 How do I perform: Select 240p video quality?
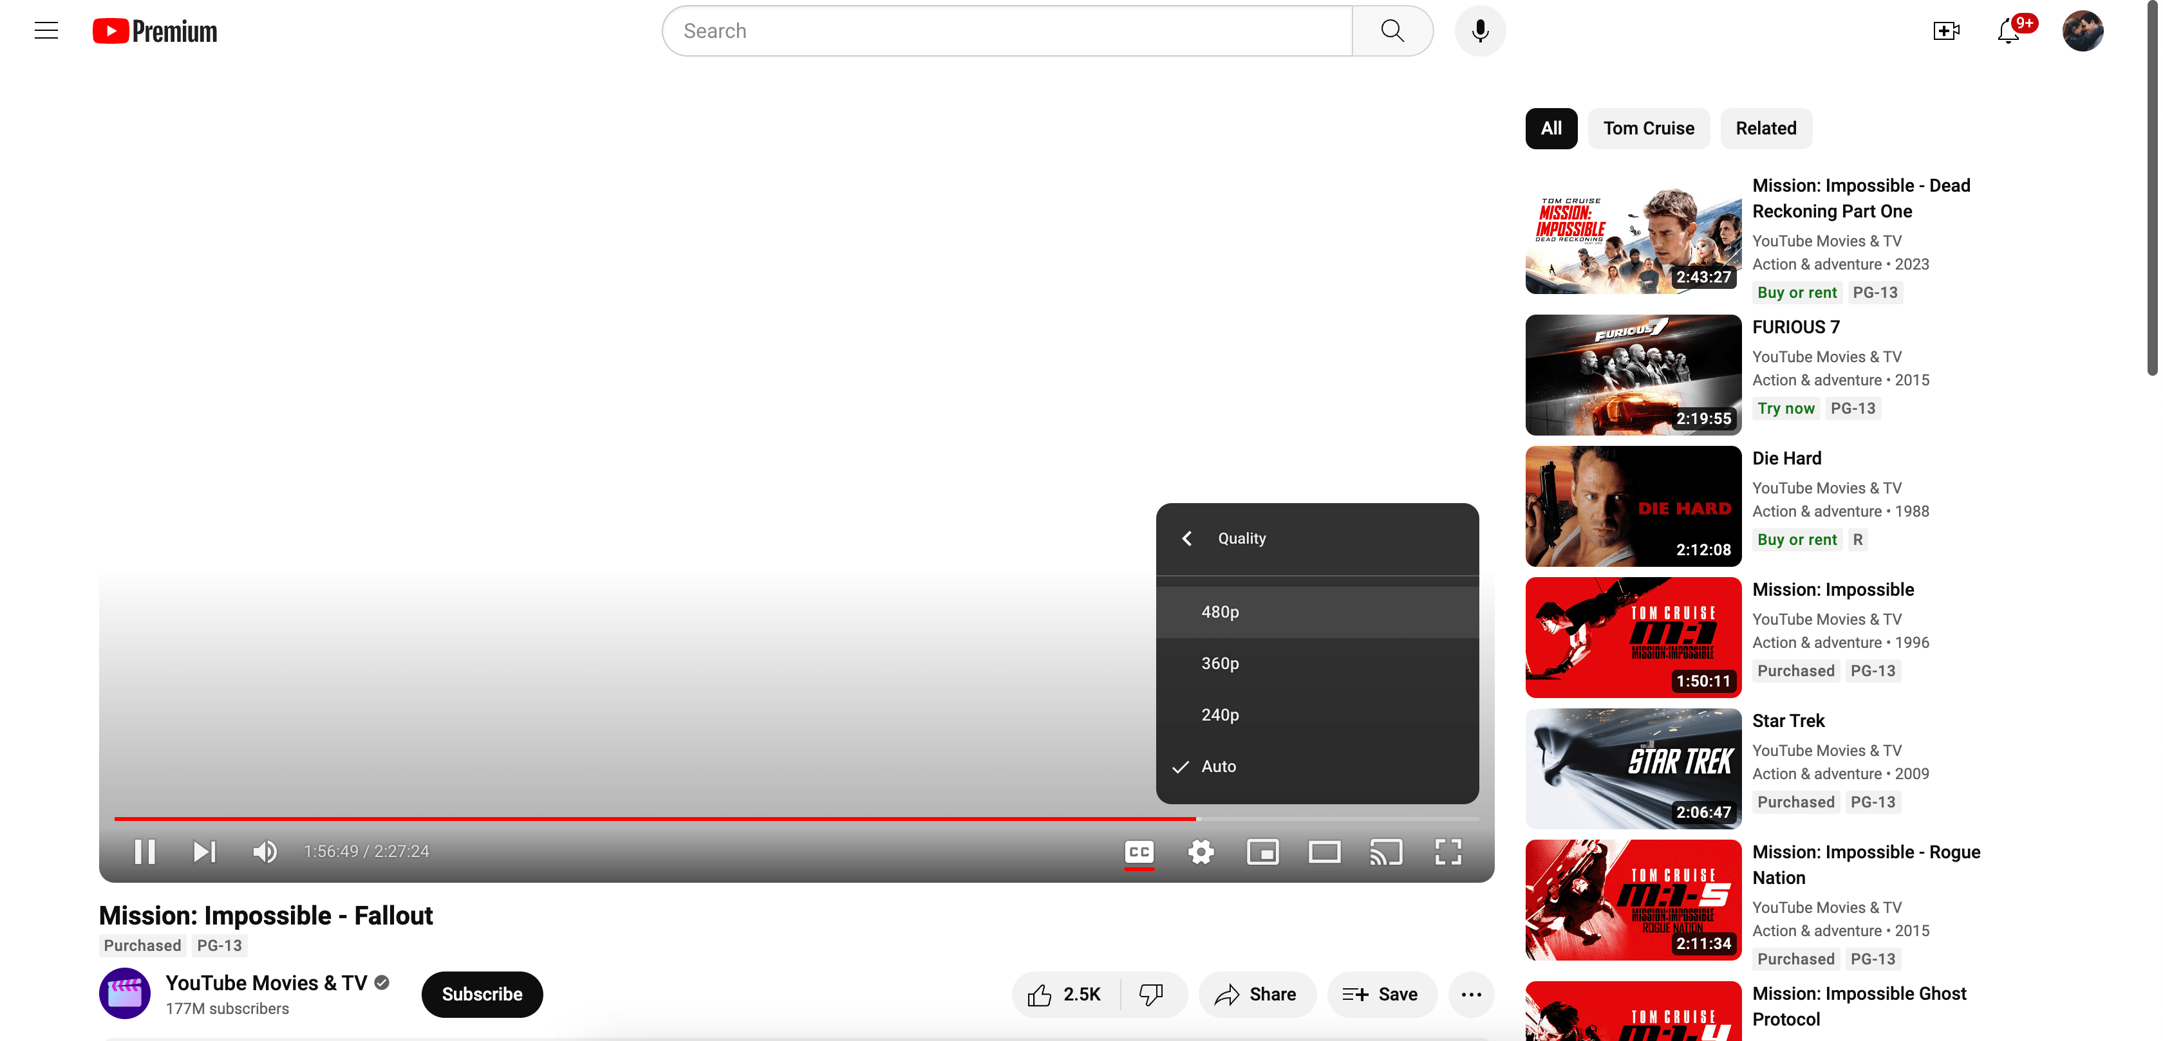pos(1219,714)
